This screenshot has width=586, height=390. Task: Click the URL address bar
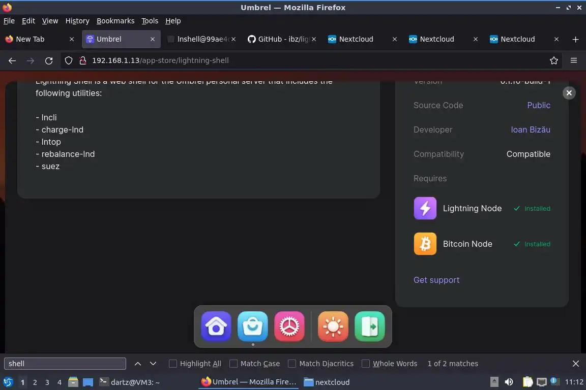tap(310, 60)
